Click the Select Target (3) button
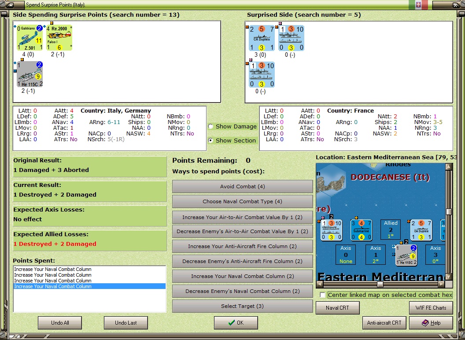This screenshot has width=465, height=340. tap(242, 306)
